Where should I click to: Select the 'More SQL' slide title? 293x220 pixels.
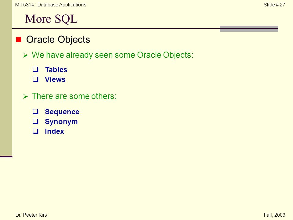point(51,19)
